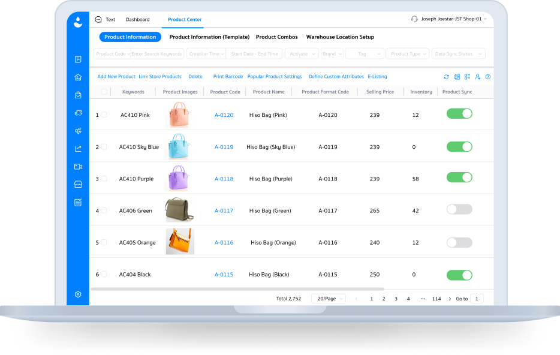
Task: Click the Enter Search Keywords field
Action: (x=157, y=54)
